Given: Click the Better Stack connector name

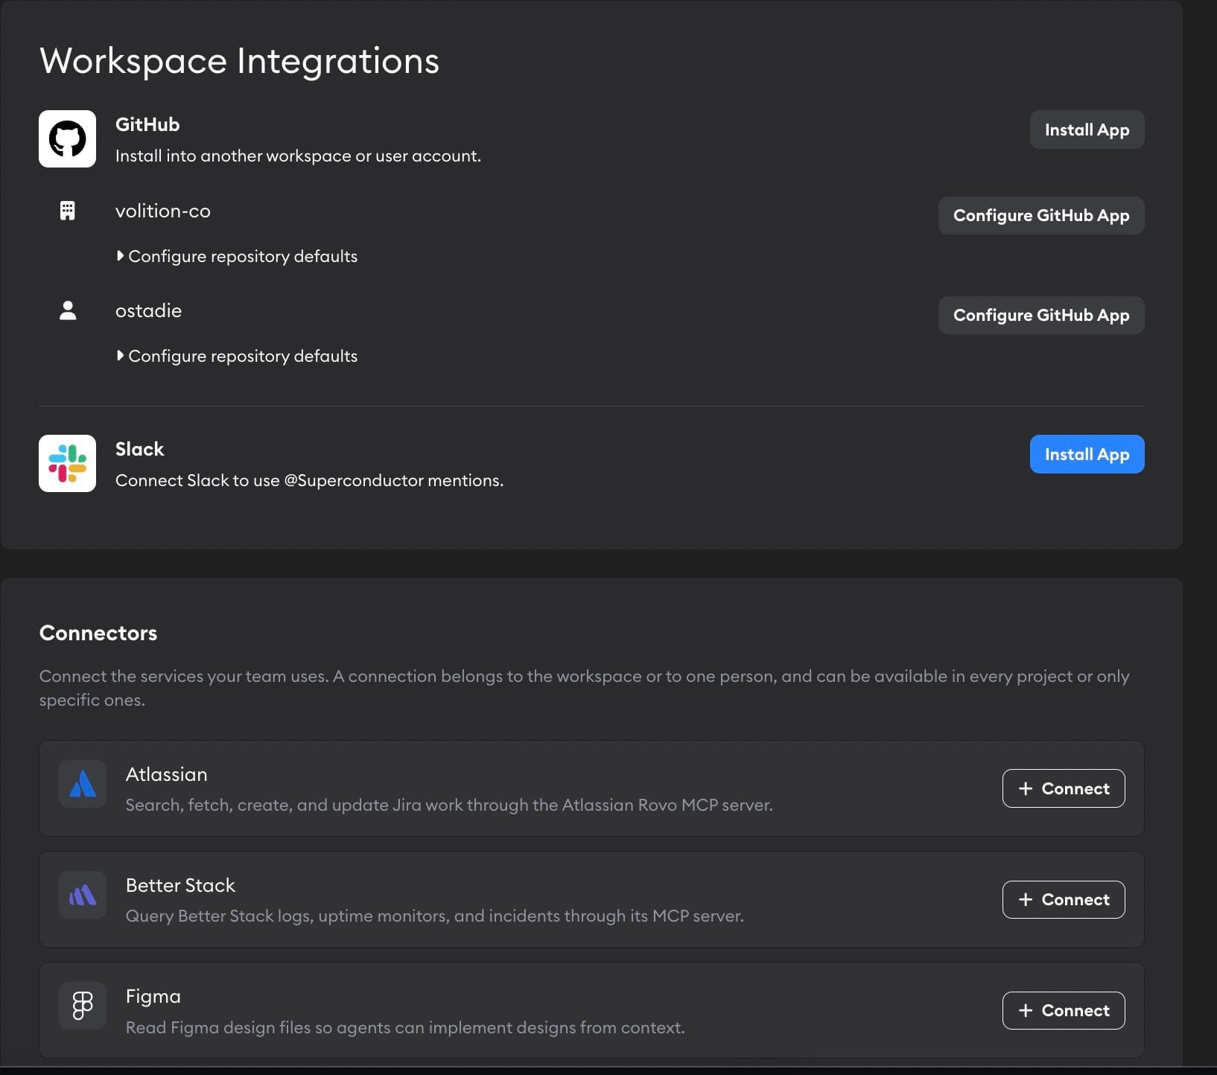Looking at the screenshot, I should point(180,885).
